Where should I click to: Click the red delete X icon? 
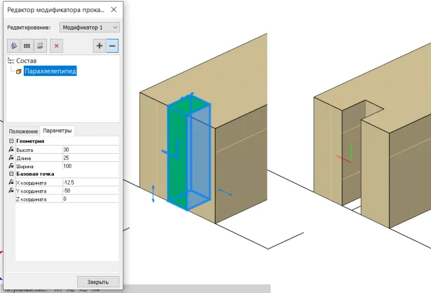(57, 46)
